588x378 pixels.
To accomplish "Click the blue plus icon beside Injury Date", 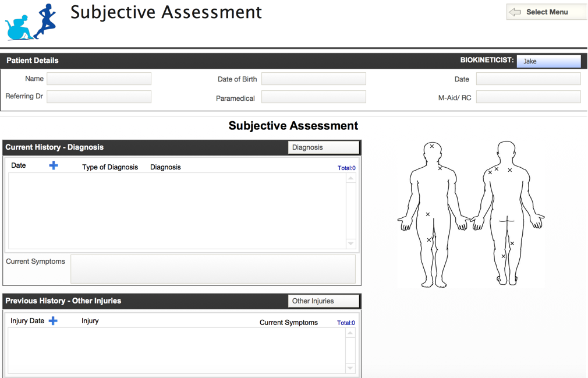I will click(x=53, y=321).
